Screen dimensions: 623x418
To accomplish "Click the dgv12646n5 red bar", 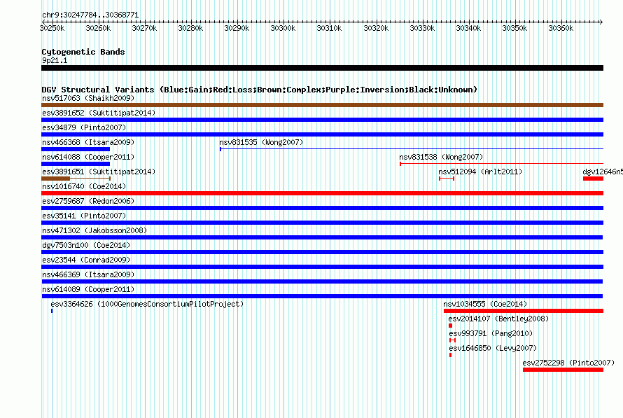I will [593, 179].
